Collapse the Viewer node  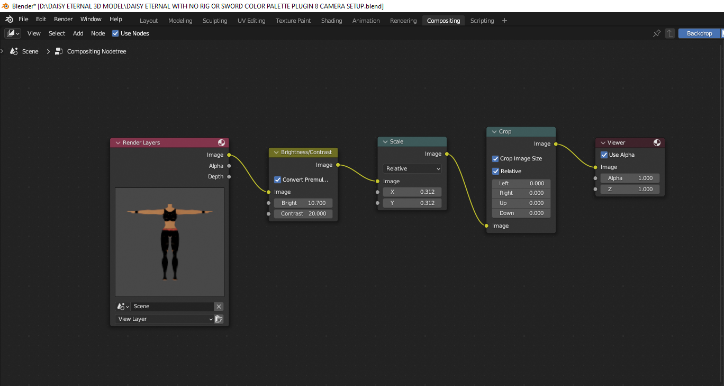[603, 142]
